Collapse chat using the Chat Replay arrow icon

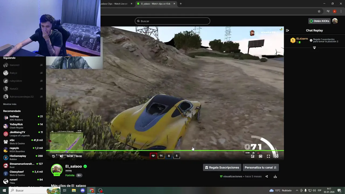[287, 30]
